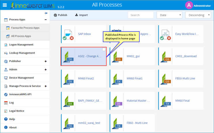Click the Device Management icon

click(6, 78)
